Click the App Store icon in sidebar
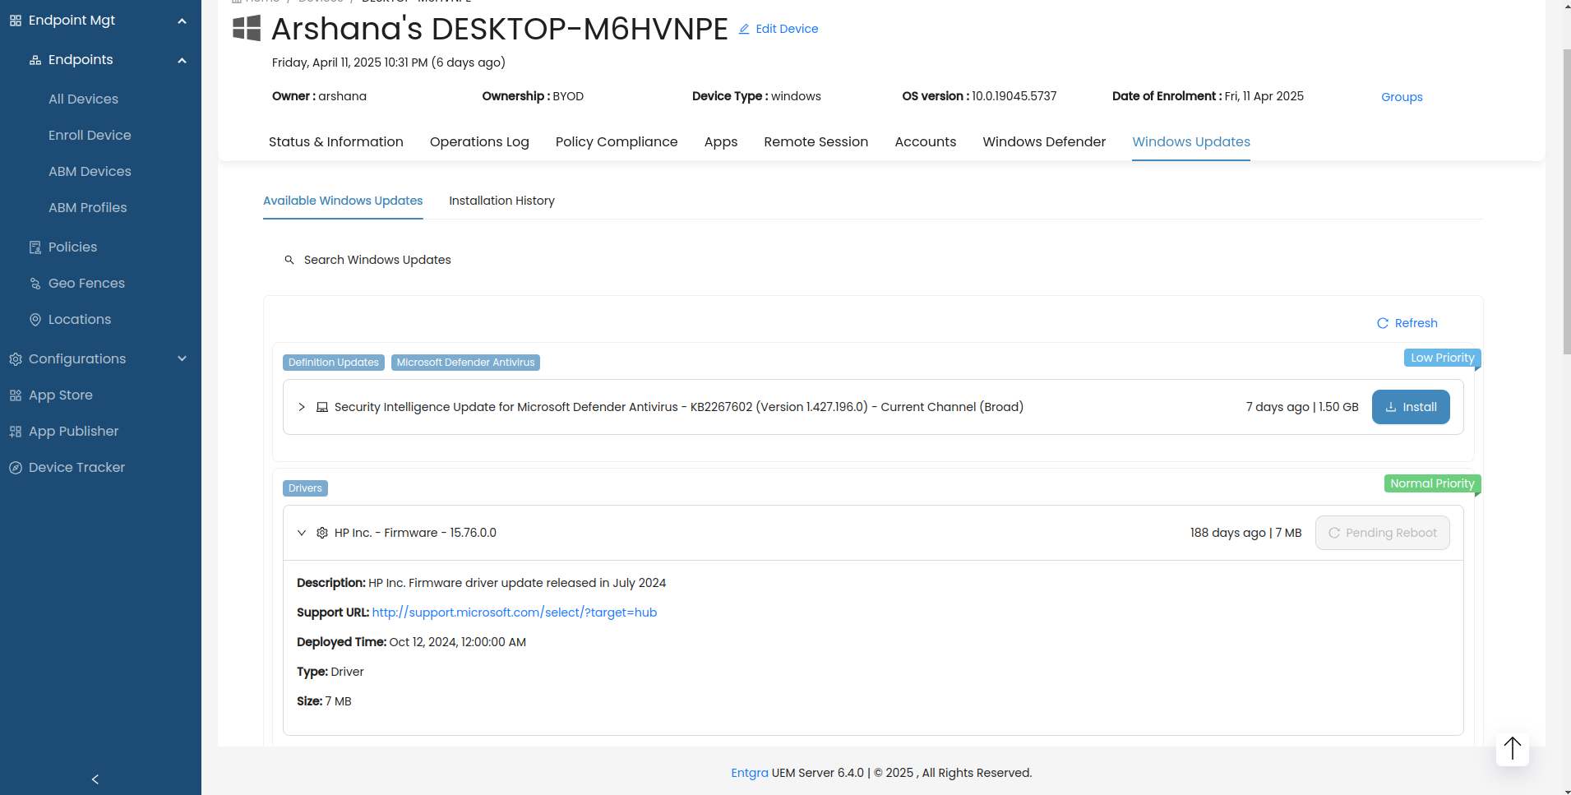The height and width of the screenshot is (795, 1571). click(16, 395)
